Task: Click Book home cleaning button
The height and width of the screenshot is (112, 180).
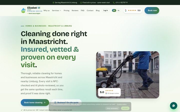Action: pos(35,103)
